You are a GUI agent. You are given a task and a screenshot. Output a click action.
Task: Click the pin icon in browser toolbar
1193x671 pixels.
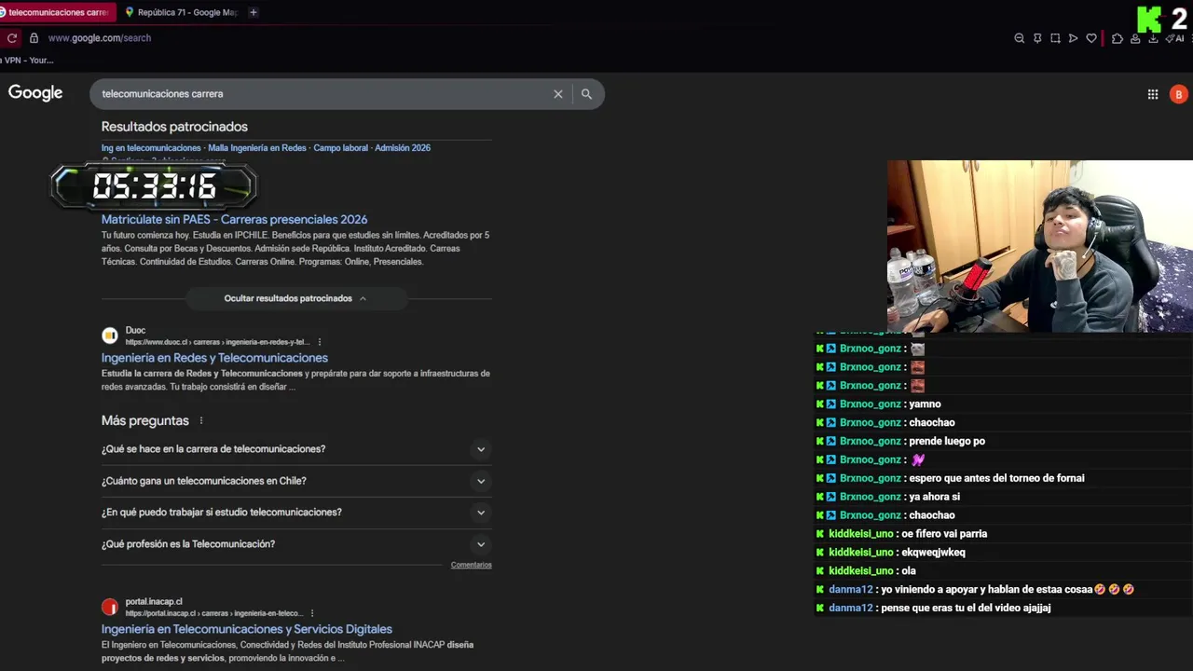(x=1037, y=38)
